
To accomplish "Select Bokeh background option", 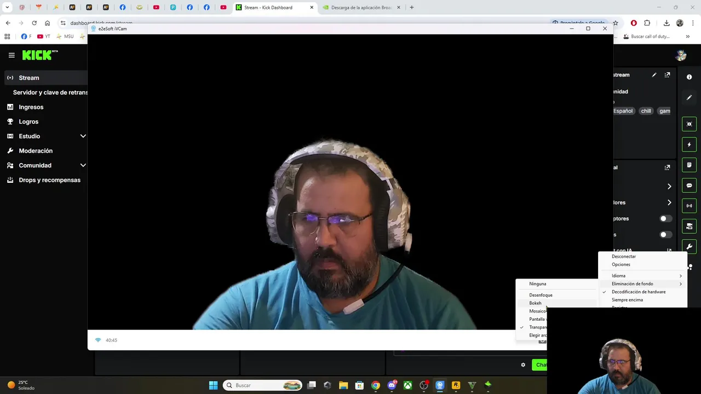I will (x=556, y=303).
